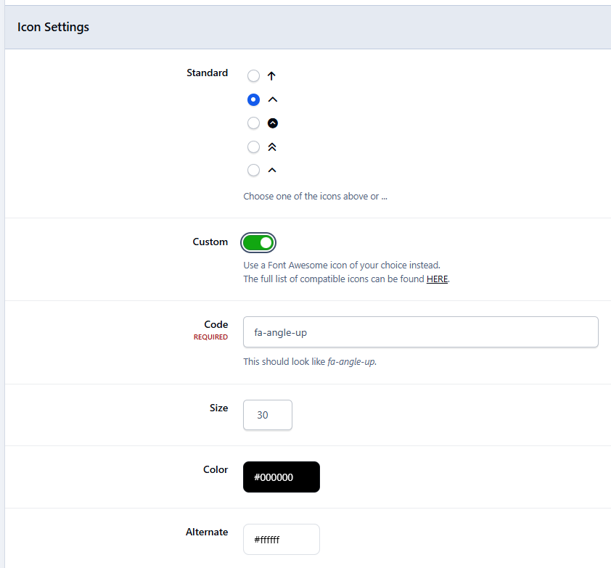
Task: Select the radio button beside the up-arrow
Action: click(x=253, y=76)
